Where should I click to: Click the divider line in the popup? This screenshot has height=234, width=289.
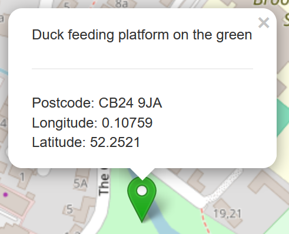[142, 69]
